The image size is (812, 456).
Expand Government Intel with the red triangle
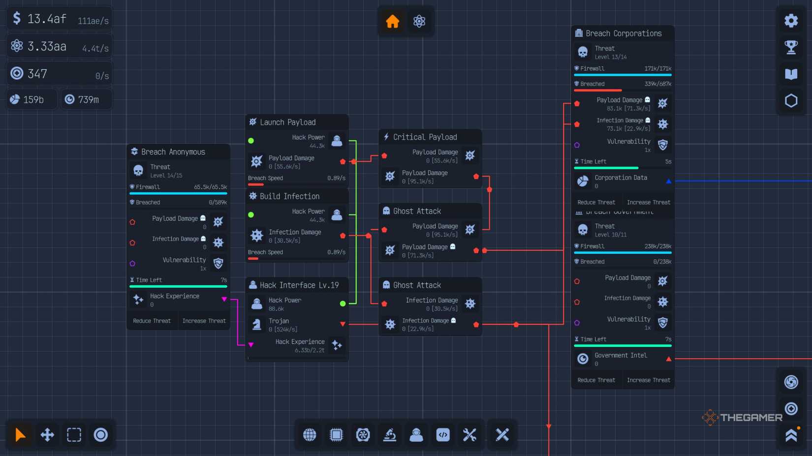click(669, 359)
